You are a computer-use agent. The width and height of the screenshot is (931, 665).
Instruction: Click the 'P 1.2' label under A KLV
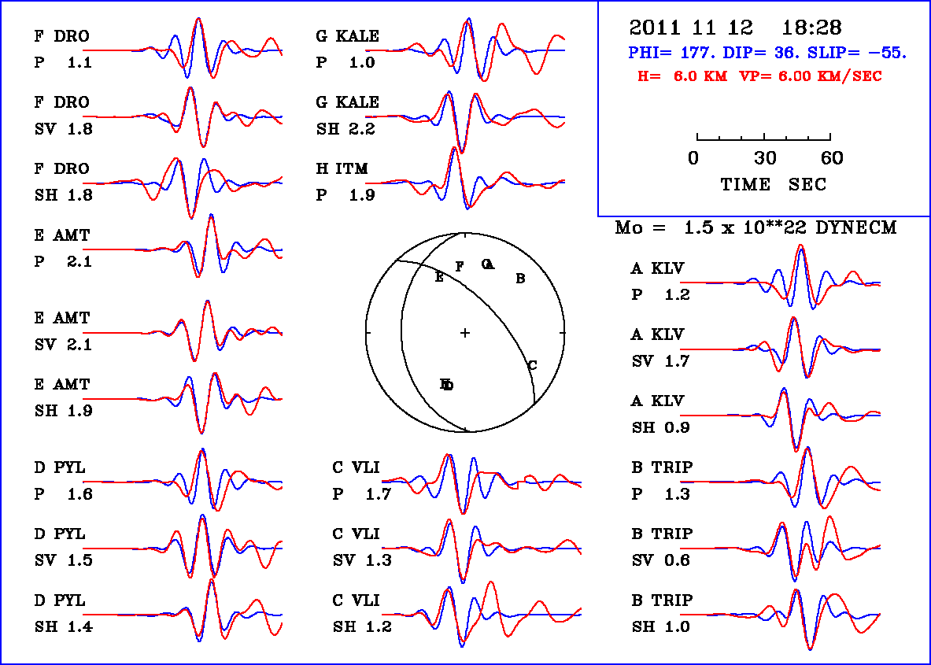point(660,294)
